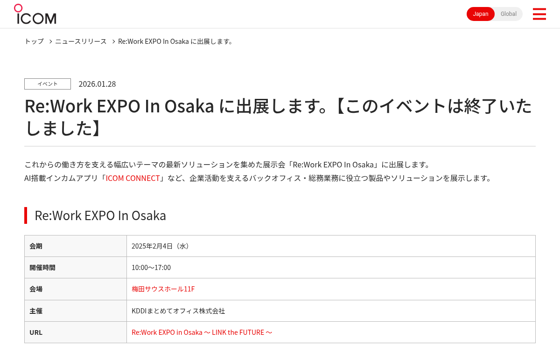Click the first breadcrumb chevron separator

[50, 42]
